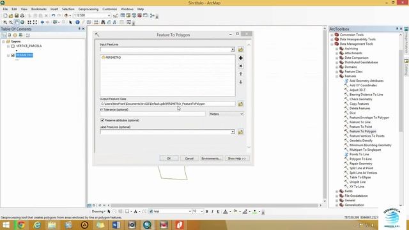Click the Windows Start button
The height and width of the screenshot is (230, 409).
pyautogui.click(x=6, y=225)
